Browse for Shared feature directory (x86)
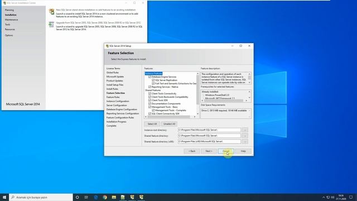 [x=245, y=141]
